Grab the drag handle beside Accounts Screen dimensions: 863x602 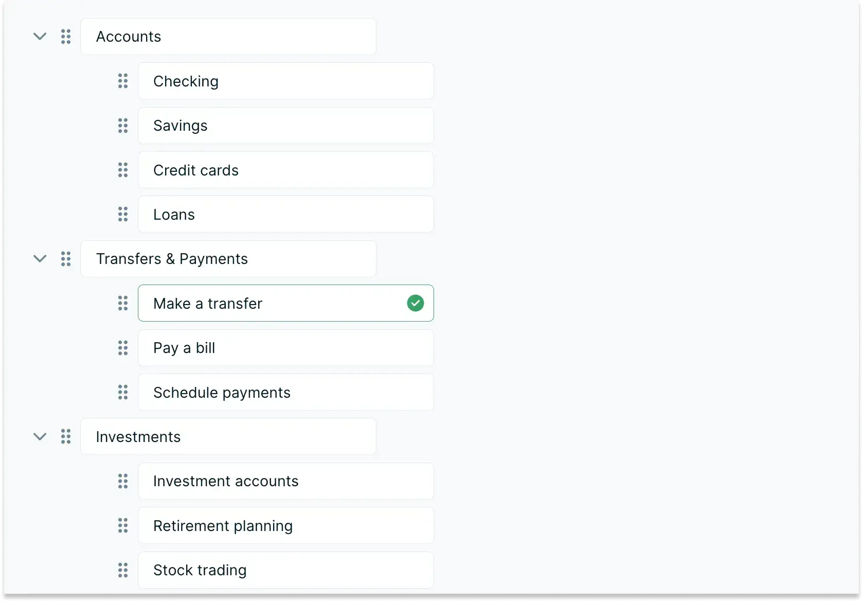[66, 37]
